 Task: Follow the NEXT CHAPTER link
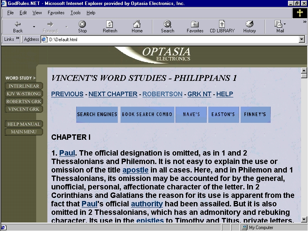tap(113, 94)
